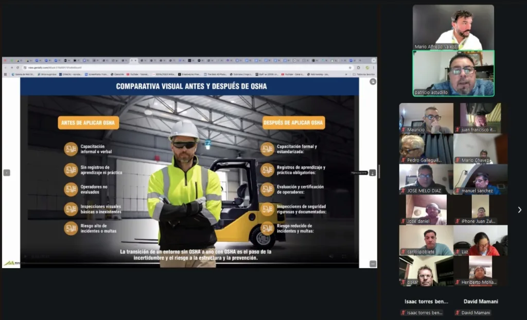527x320 pixels.
Task: Show next page of participant videos
Action: [519, 209]
